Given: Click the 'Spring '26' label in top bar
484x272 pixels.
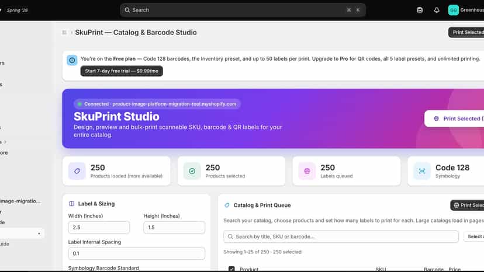Looking at the screenshot, I should coord(18,10).
